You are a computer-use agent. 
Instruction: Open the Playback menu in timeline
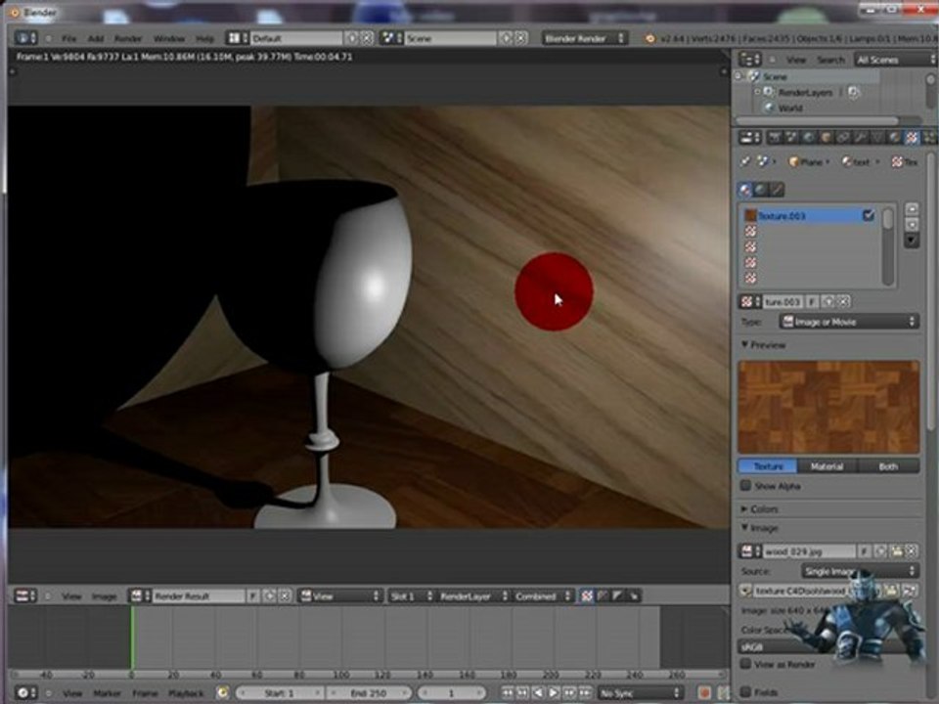coord(186,693)
